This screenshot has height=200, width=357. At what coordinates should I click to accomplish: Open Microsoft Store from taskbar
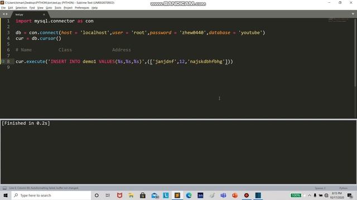click(143, 195)
